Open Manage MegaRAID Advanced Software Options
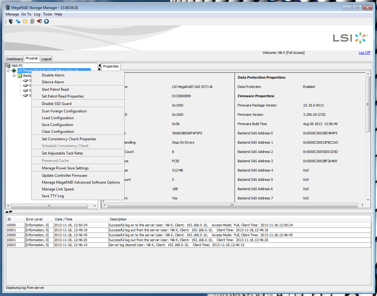This screenshot has height=296, width=377. (x=81, y=182)
